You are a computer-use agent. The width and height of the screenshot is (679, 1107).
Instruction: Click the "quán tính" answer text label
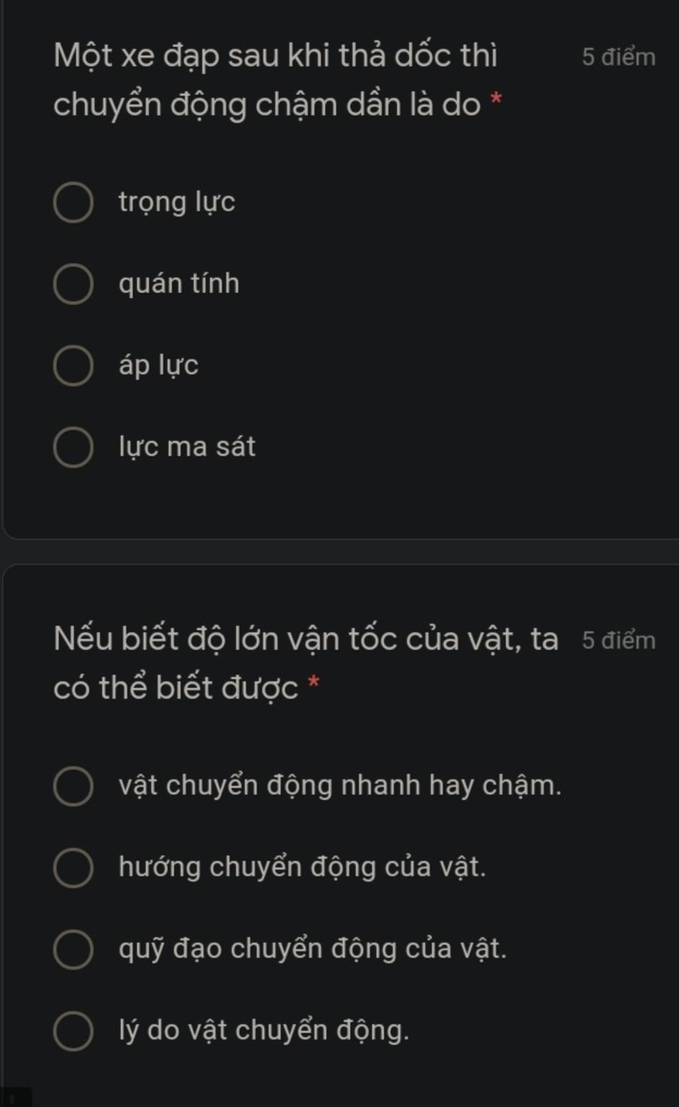coord(178,283)
